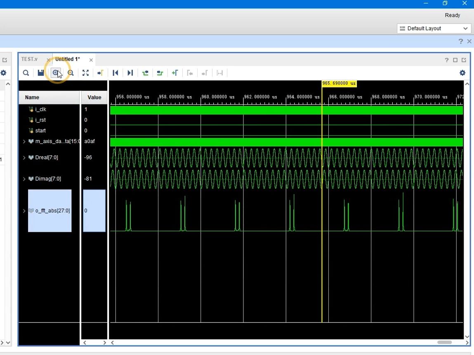The width and height of the screenshot is (474, 355).
Task: Switch to the TEST.v tab
Action: coord(29,59)
